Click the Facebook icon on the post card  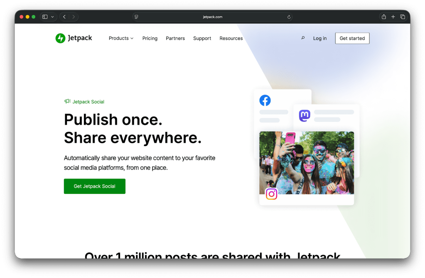point(265,100)
